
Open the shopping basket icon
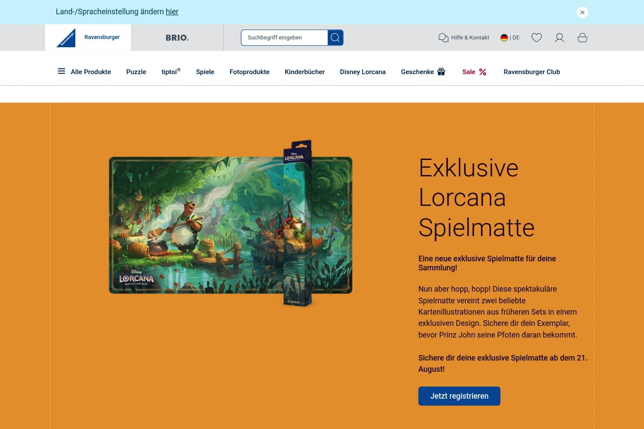(x=582, y=38)
